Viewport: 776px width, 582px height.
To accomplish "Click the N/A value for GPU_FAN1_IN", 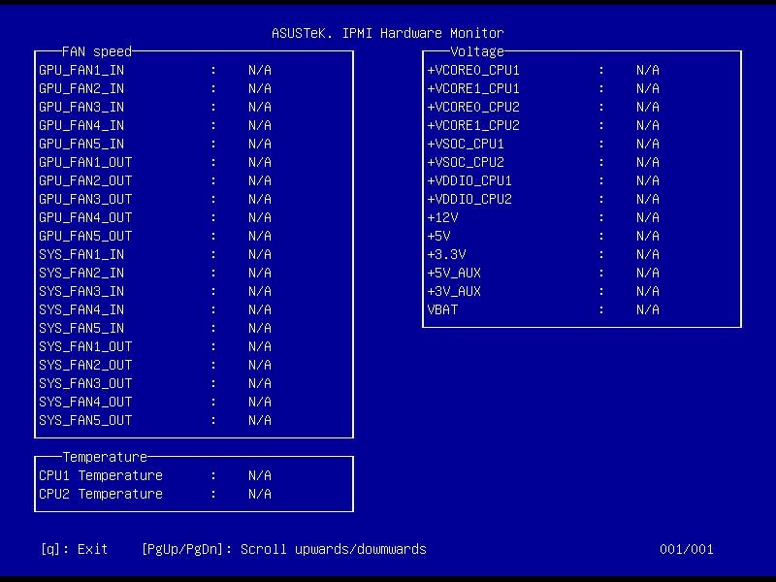I will pyautogui.click(x=260, y=70).
